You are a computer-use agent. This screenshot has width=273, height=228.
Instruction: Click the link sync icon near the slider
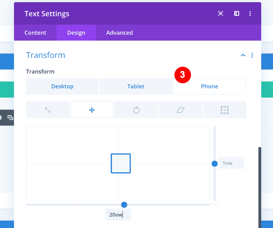pos(216,204)
